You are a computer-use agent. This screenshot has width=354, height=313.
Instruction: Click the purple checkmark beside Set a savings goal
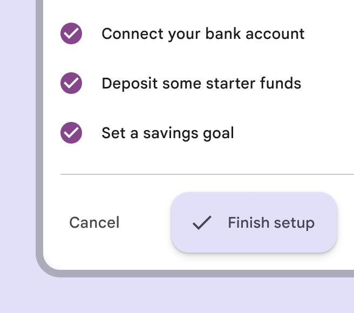click(x=71, y=133)
